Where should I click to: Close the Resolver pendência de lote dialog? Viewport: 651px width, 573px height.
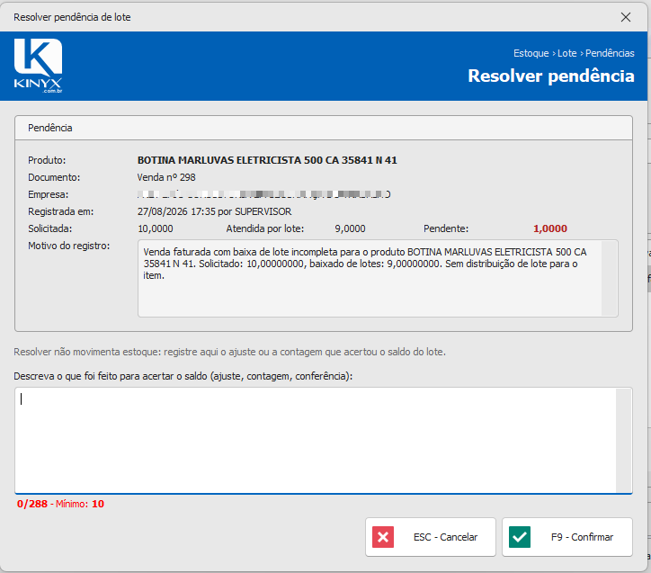(x=625, y=17)
